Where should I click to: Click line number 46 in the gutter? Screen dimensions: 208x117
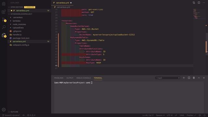(56, 66)
